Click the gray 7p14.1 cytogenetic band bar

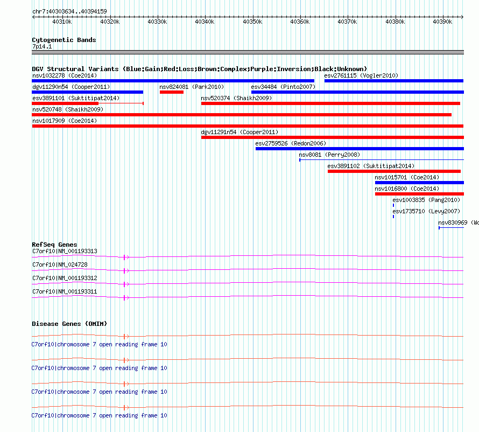coord(248,52)
